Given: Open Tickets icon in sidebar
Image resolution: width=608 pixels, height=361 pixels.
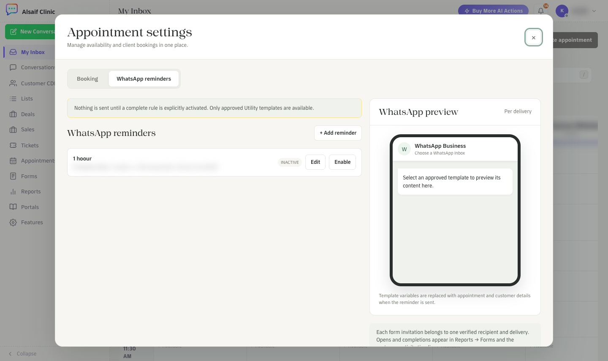Looking at the screenshot, I should pyautogui.click(x=13, y=145).
